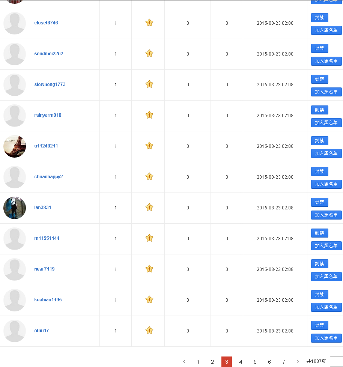
Task: Blacklist user m11551144 via 加入黑名单
Action: (x=326, y=246)
